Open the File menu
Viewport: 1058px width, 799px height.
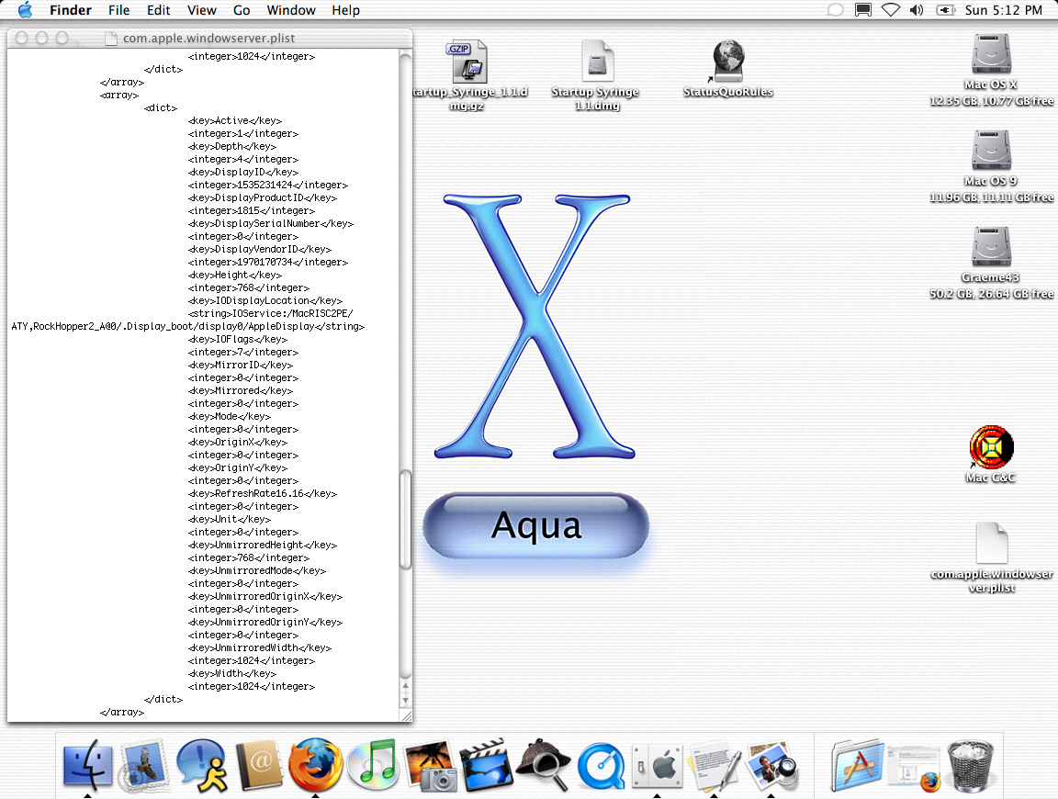(x=118, y=10)
